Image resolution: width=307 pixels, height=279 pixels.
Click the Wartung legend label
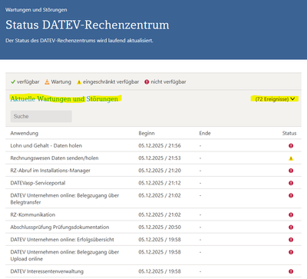click(x=61, y=82)
